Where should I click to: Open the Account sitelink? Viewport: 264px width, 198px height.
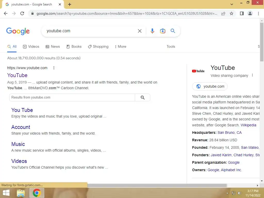tap(21, 127)
